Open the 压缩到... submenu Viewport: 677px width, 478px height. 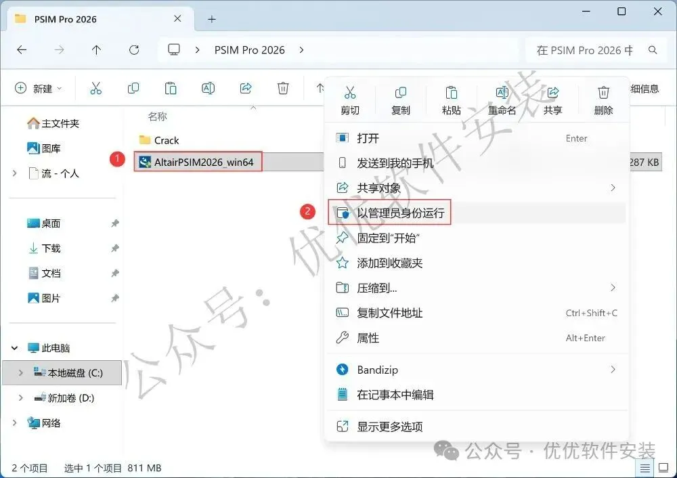477,288
